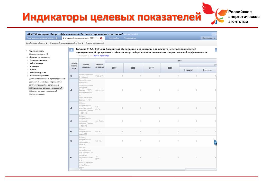Click Объем потребления природного газа МО cell

coord(86,141)
